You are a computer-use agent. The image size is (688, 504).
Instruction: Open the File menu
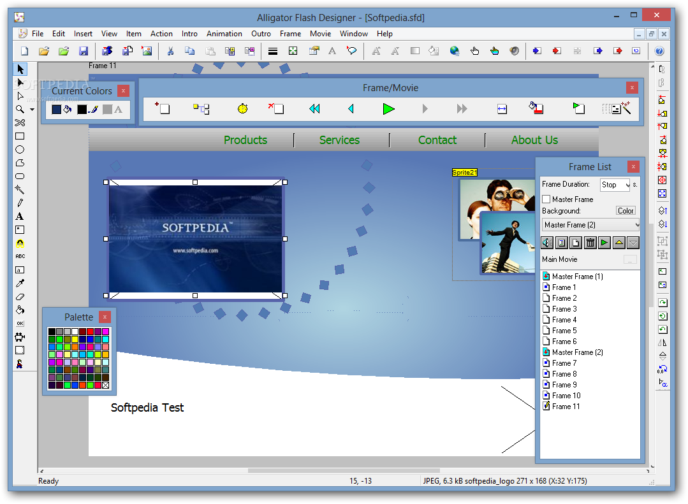click(x=38, y=34)
